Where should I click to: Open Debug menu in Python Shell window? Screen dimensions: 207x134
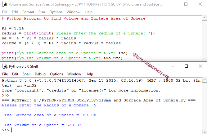(40, 74)
